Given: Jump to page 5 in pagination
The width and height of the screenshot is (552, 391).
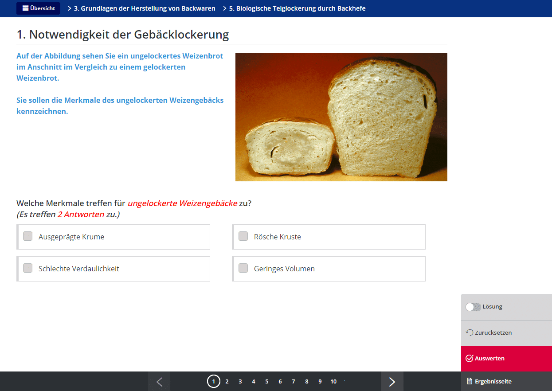Looking at the screenshot, I should coord(267,381).
